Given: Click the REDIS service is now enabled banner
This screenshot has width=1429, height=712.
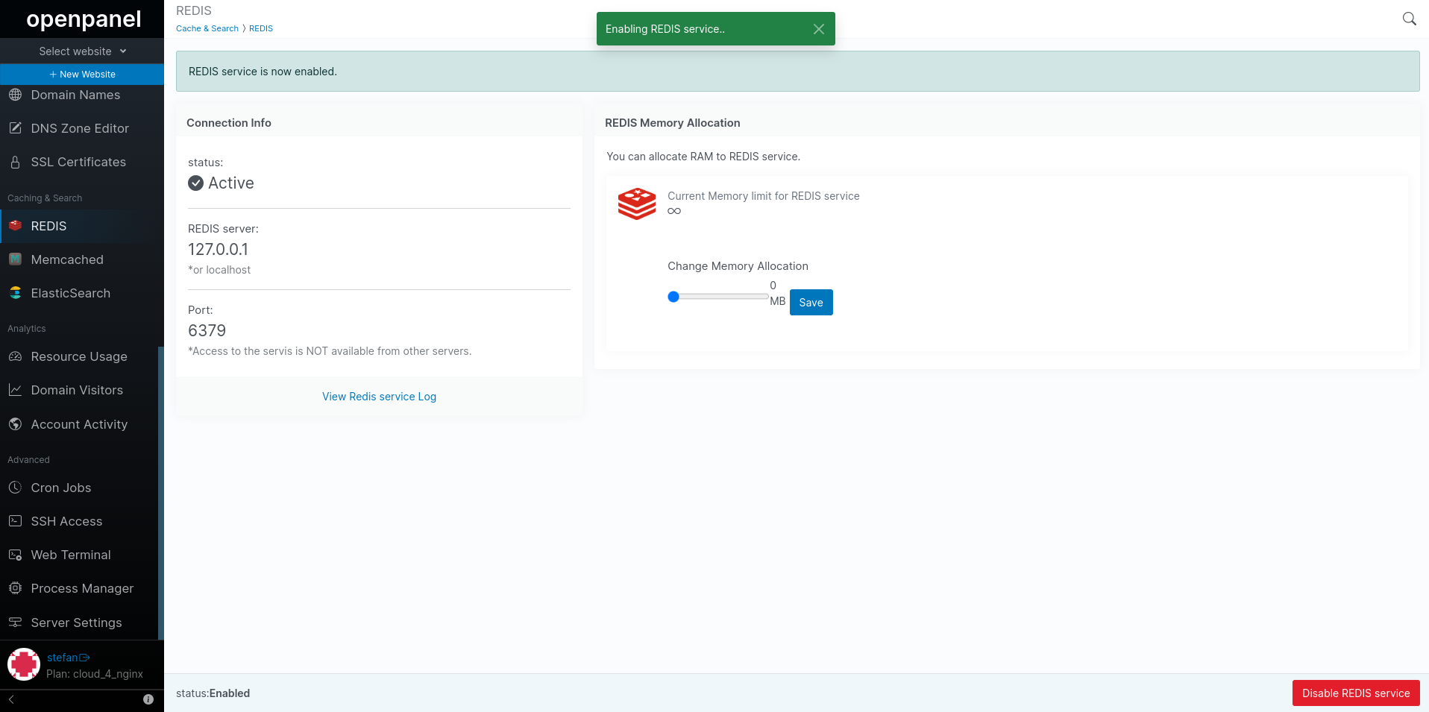Looking at the screenshot, I should tap(797, 72).
